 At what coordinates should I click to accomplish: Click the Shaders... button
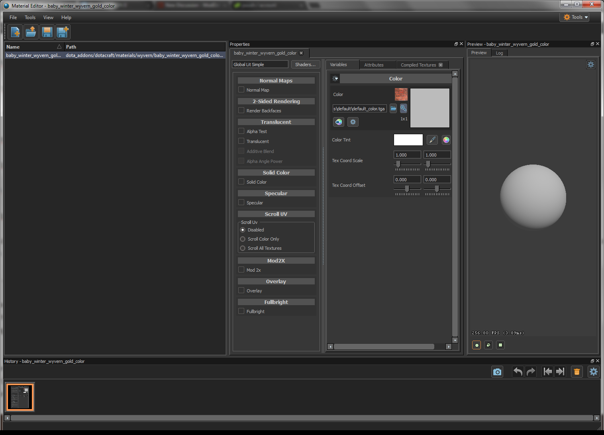click(x=305, y=65)
